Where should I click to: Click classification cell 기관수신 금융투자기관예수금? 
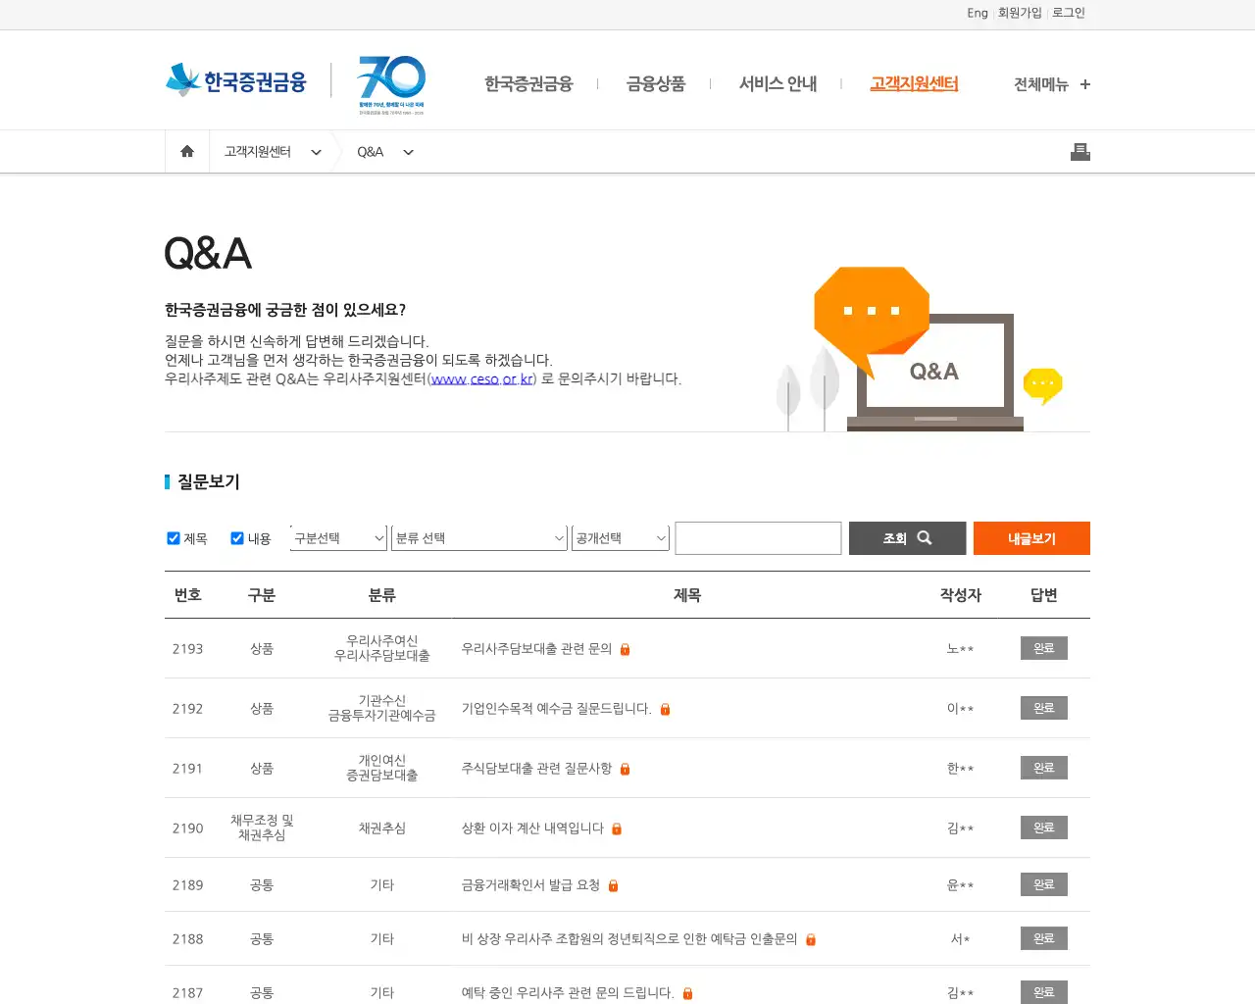tap(381, 708)
